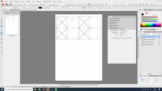The height and width of the screenshot is (91, 162).
Task: Select the Frame Text tool
Action: [2, 16]
